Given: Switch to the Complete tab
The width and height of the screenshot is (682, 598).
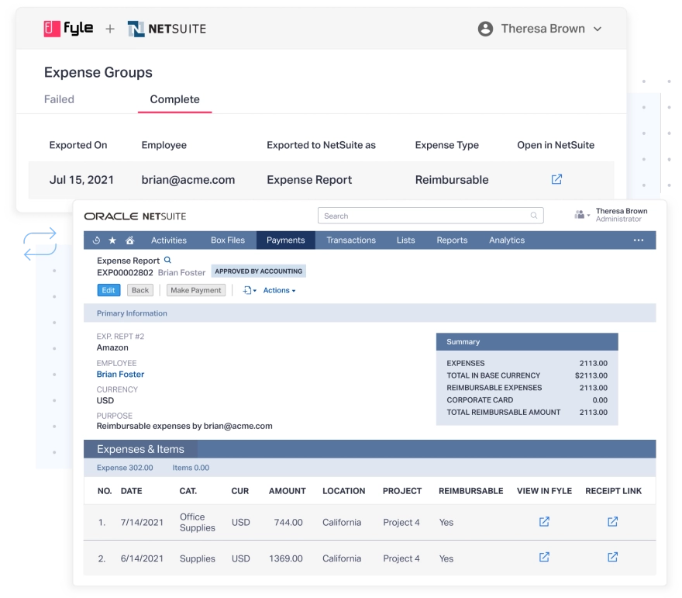Looking at the screenshot, I should point(175,99).
